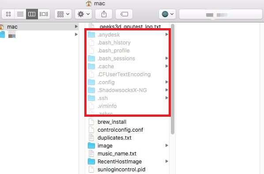The image size is (264, 174).
Task: Switch to cover flow view
Action: [44, 14]
